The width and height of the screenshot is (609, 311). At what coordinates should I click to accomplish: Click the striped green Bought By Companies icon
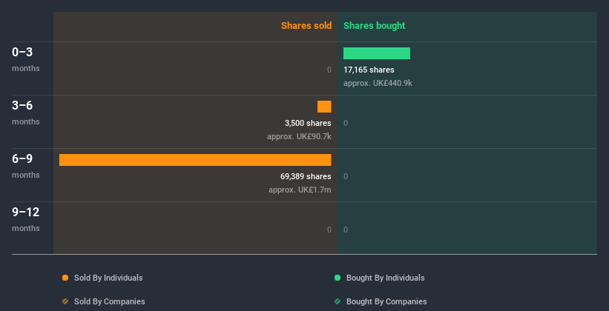[338, 301]
